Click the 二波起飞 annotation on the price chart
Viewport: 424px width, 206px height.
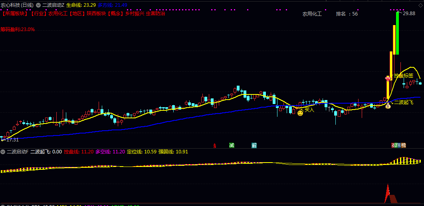click(x=404, y=102)
